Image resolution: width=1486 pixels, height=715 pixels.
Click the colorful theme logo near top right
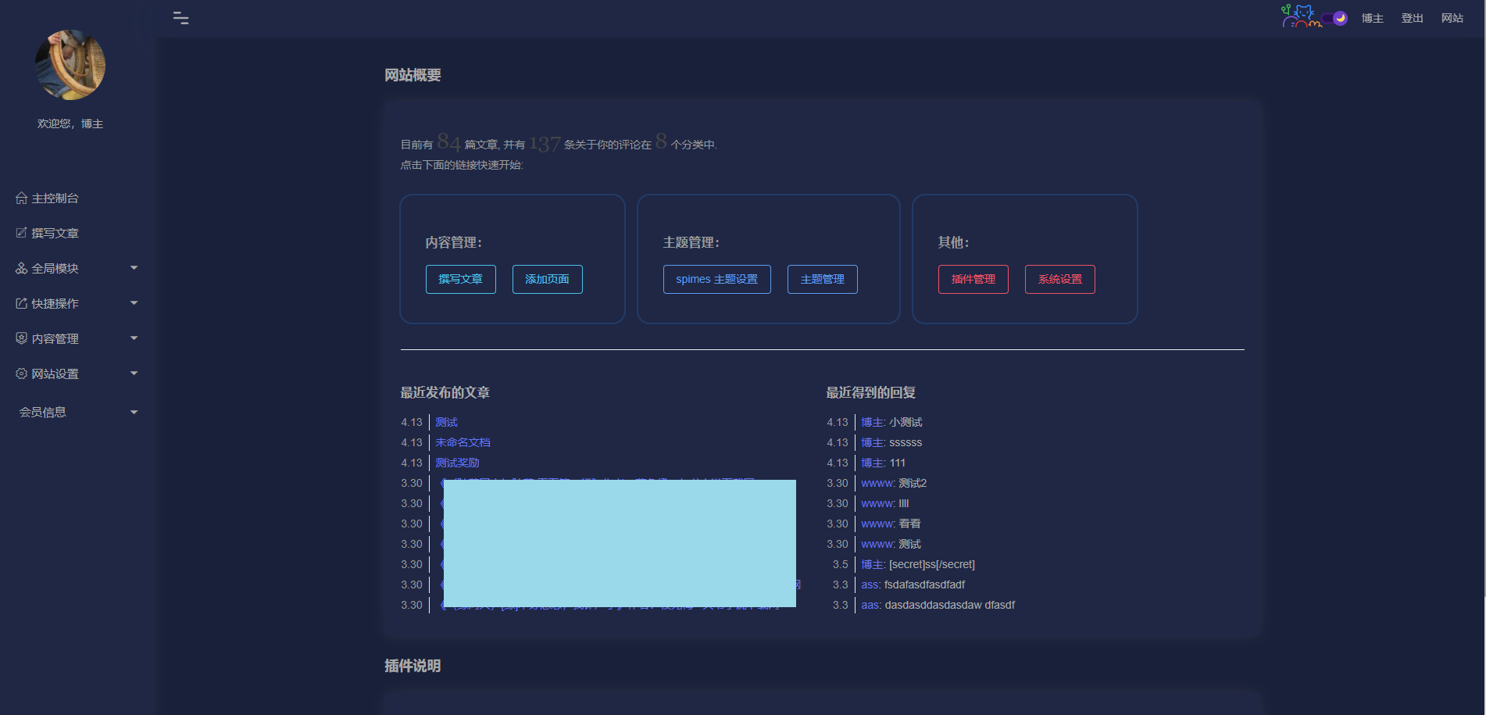pos(1300,17)
